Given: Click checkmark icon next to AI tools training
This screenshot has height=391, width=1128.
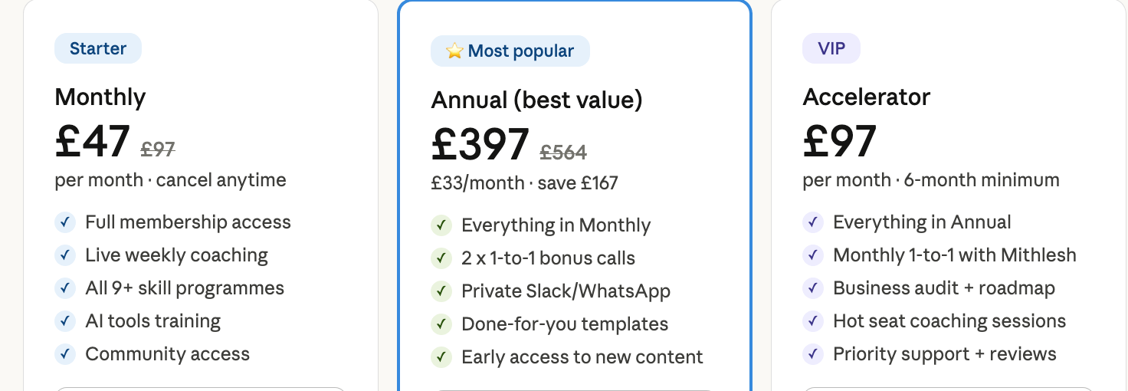Looking at the screenshot, I should click(64, 321).
